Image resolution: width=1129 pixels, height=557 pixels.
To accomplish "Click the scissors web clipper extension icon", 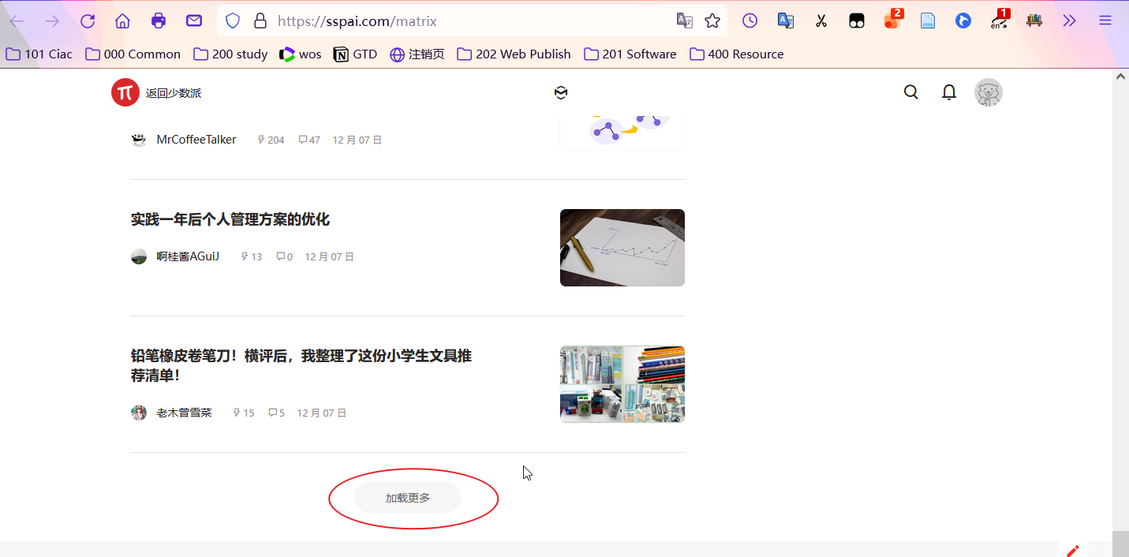I will [821, 21].
